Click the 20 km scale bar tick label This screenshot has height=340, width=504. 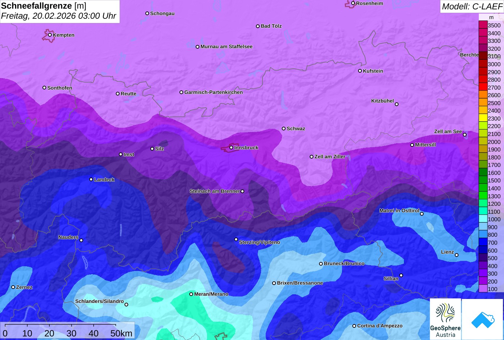click(49, 333)
